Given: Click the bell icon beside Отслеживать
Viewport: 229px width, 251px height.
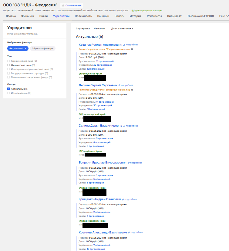Looking at the screenshot, I should 63,5.
